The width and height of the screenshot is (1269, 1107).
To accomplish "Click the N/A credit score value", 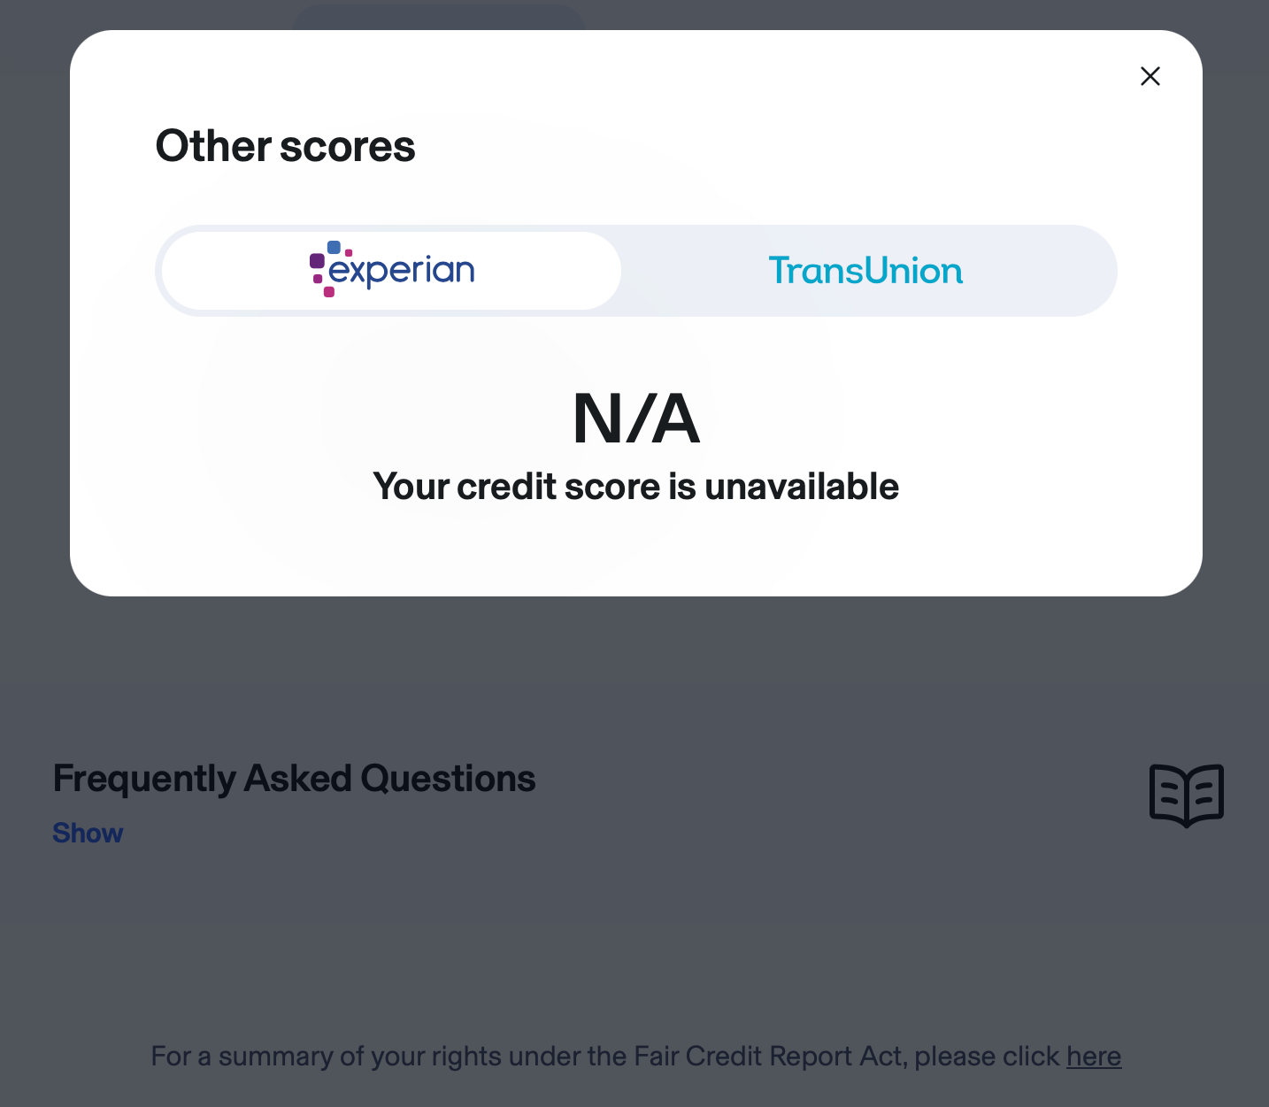I will click(636, 419).
